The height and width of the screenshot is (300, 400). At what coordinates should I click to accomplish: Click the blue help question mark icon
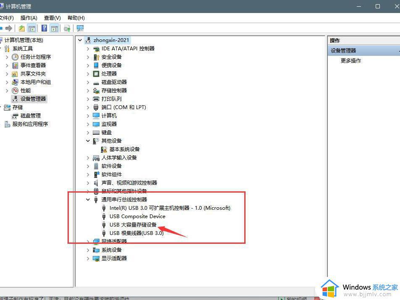pos(44,28)
